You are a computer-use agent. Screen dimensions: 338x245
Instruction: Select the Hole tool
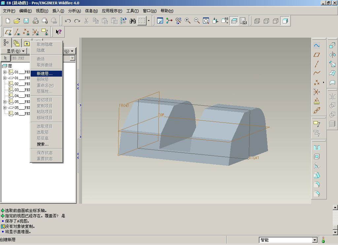(317, 148)
